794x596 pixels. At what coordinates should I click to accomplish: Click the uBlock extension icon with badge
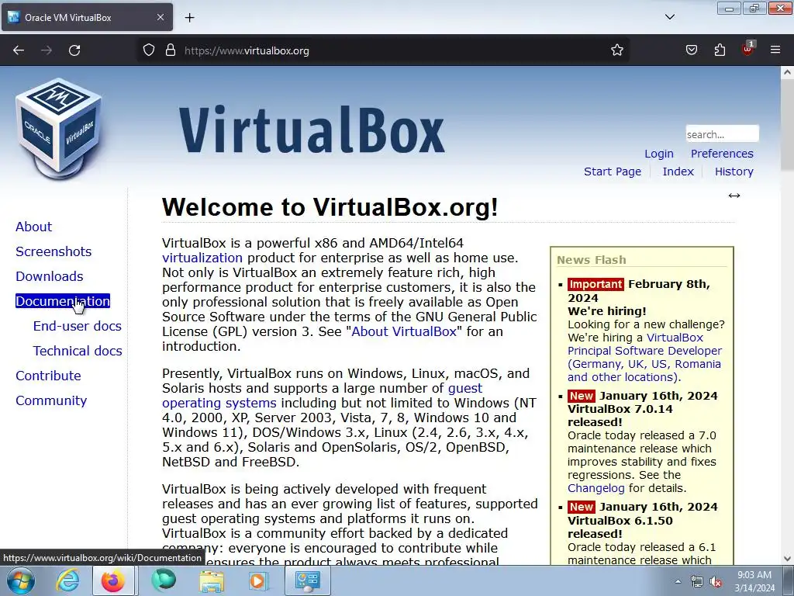point(748,49)
